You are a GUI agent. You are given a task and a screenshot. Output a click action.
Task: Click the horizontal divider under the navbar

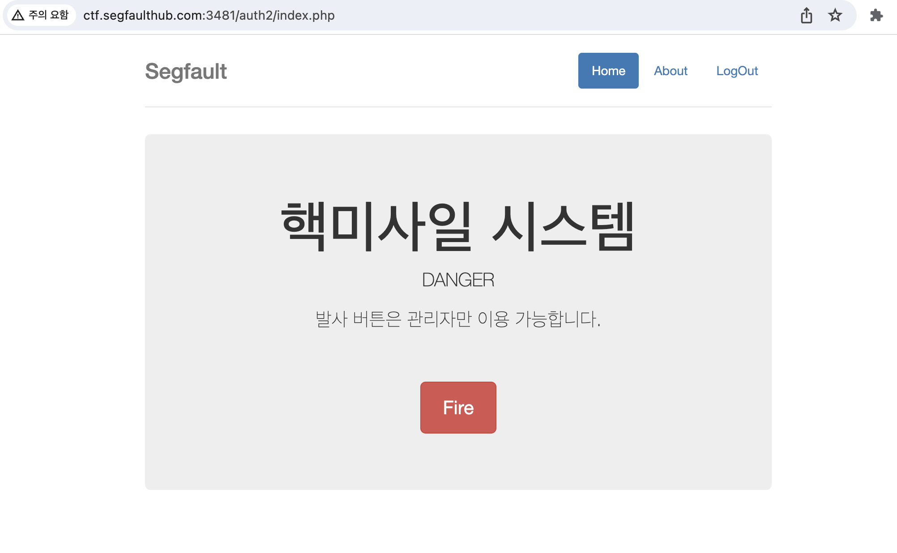point(458,107)
